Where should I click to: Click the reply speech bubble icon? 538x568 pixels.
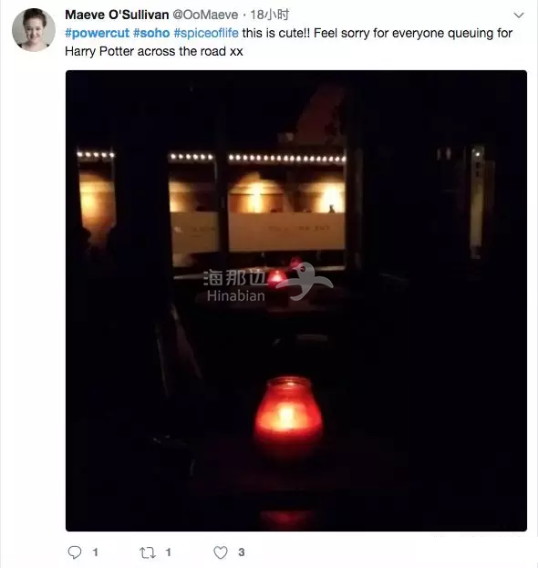[75, 553]
